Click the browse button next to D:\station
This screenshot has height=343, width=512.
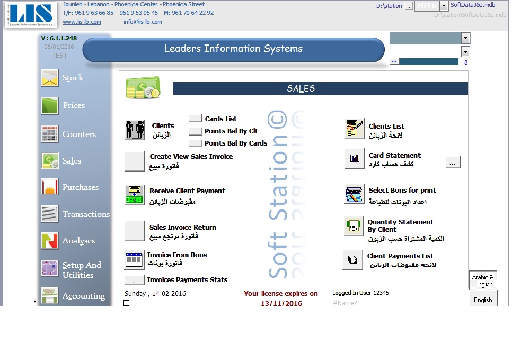tap(409, 6)
